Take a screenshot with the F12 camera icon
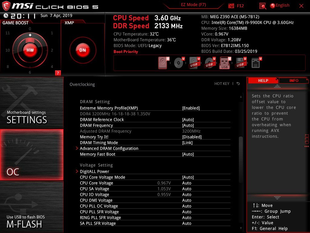The image size is (310, 233). (231, 6)
